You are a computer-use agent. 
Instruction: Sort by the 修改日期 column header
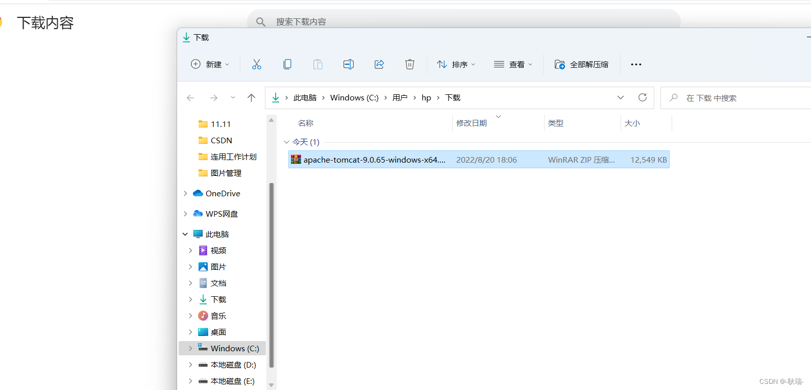(472, 123)
